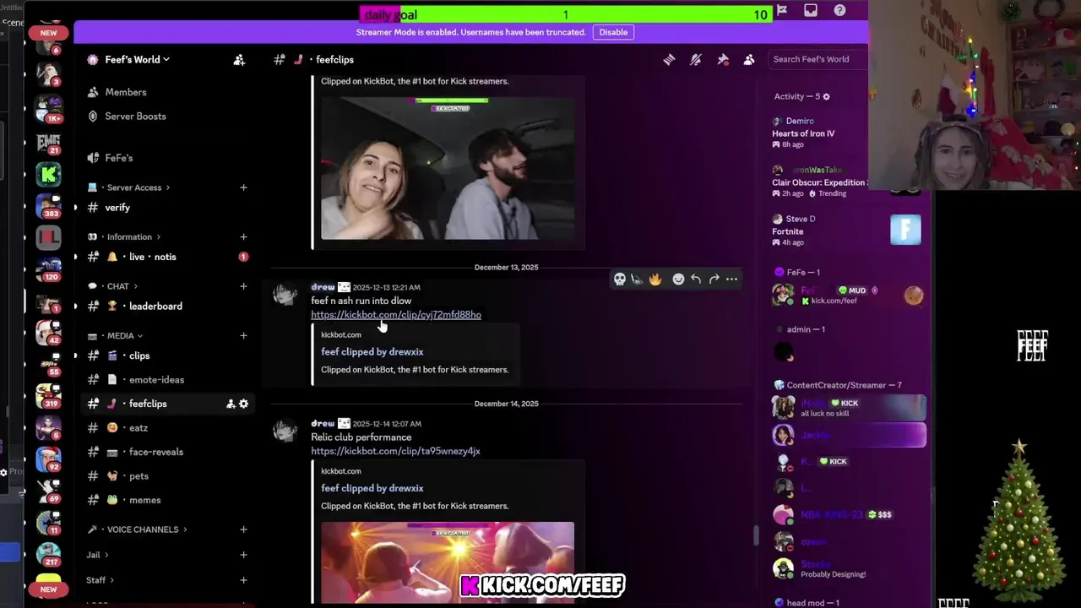This screenshot has width=1081, height=608.
Task: Select the member with 'all luck no skill' status
Action: pyautogui.click(x=849, y=407)
